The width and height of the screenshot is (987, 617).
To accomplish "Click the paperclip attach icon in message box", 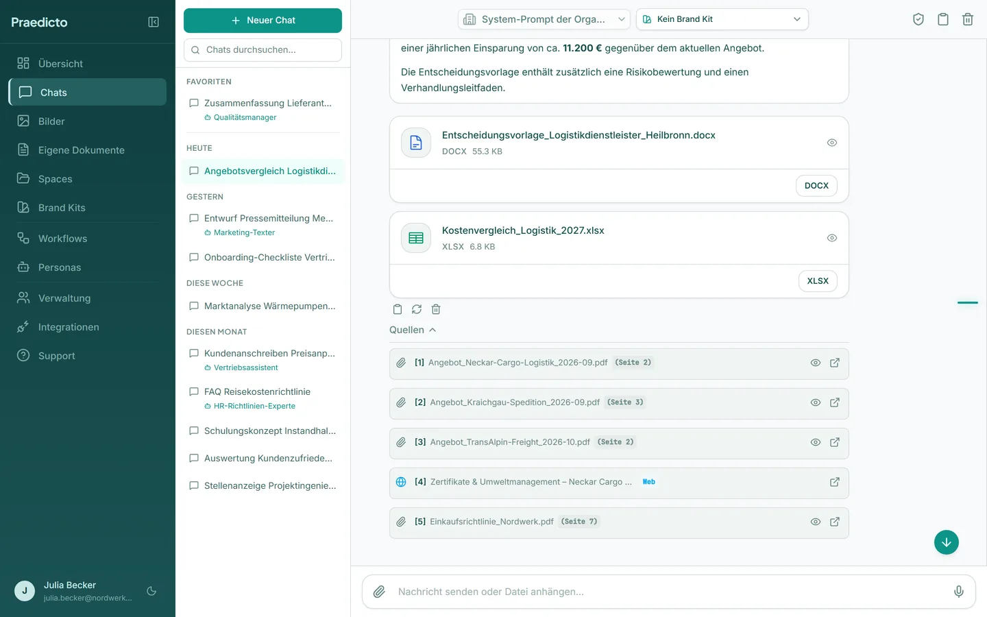I will tap(379, 592).
